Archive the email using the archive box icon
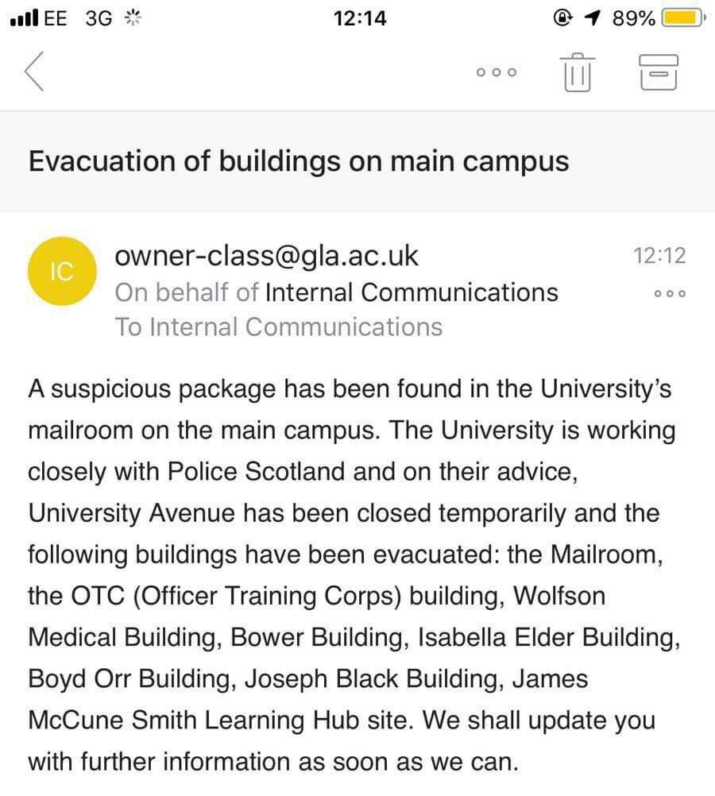Image resolution: width=715 pixels, height=796 pixels. click(x=658, y=72)
